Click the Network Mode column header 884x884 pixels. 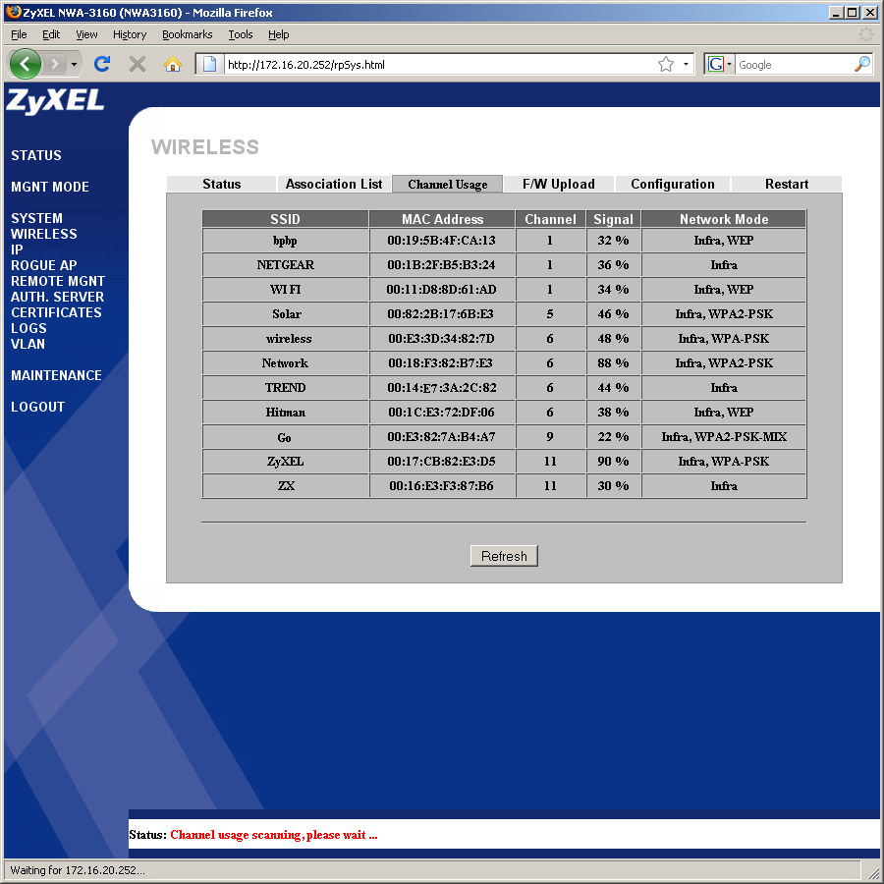pyautogui.click(x=724, y=219)
